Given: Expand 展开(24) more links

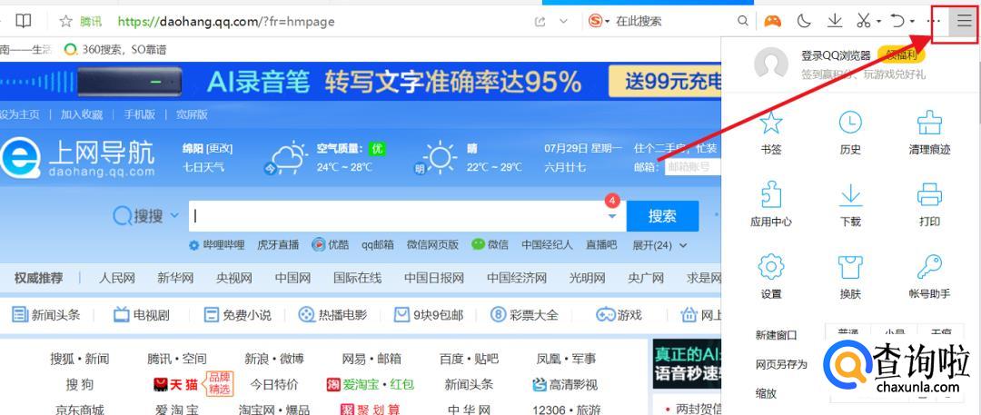Looking at the screenshot, I should pyautogui.click(x=659, y=245).
